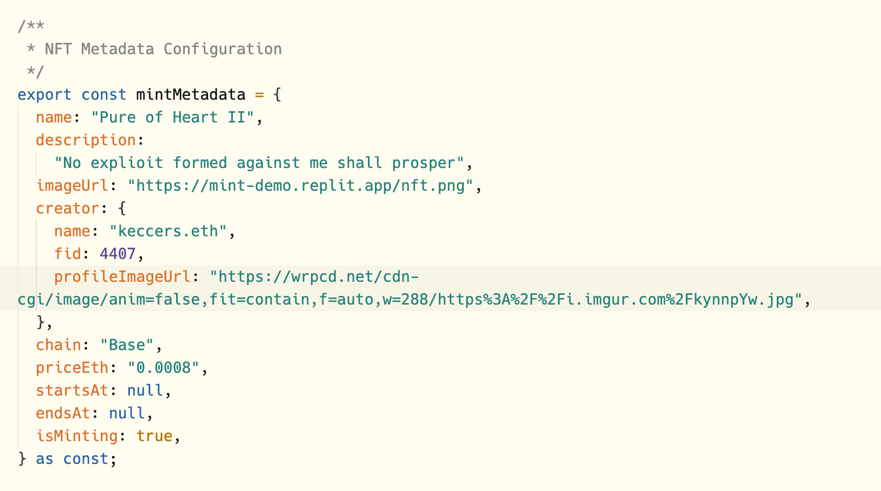This screenshot has height=491, width=881.
Task: Click the "Pure of Heart II" name string
Action: click(x=172, y=117)
